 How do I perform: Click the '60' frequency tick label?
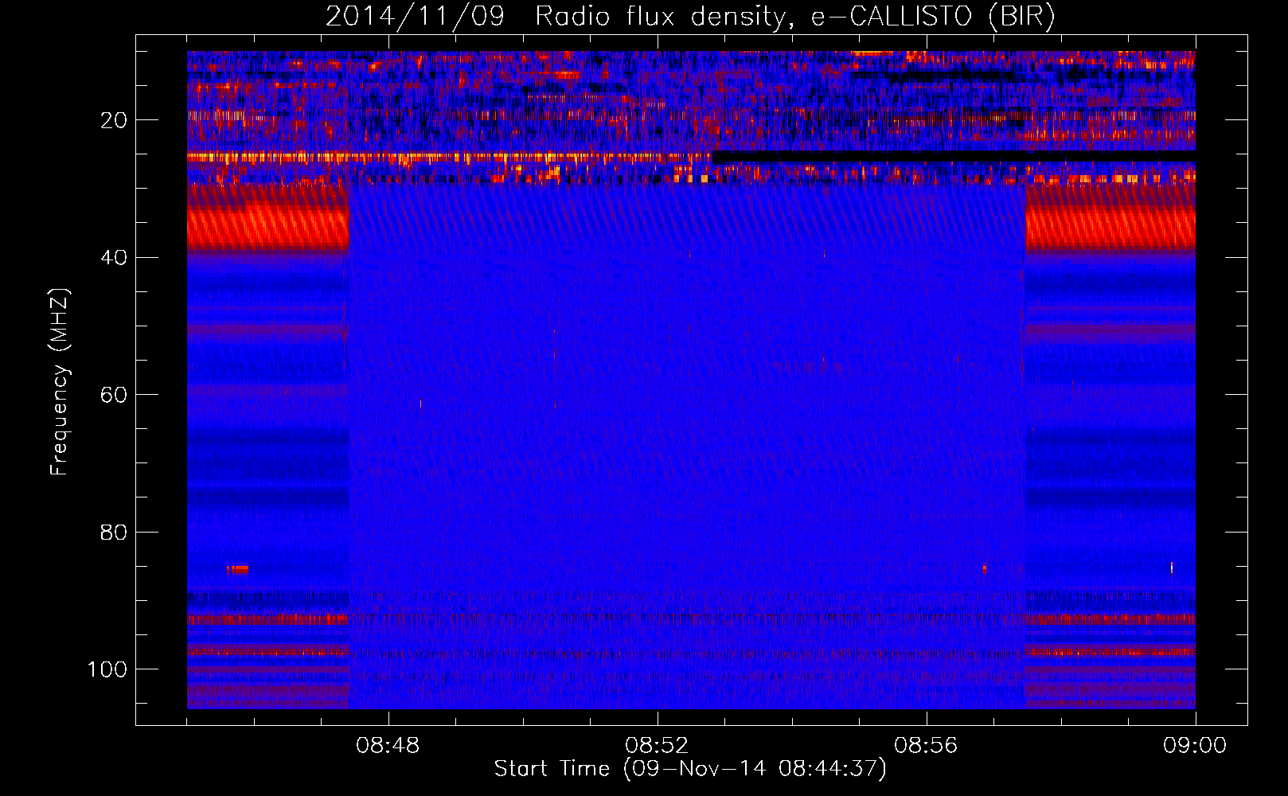pos(115,395)
